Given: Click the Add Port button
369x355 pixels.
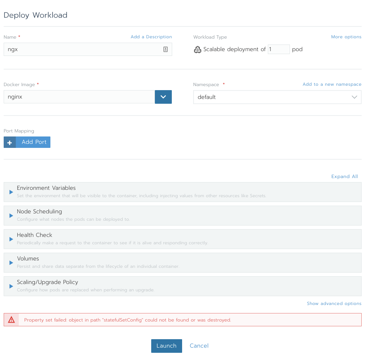Looking at the screenshot, I should pyautogui.click(x=27, y=142).
